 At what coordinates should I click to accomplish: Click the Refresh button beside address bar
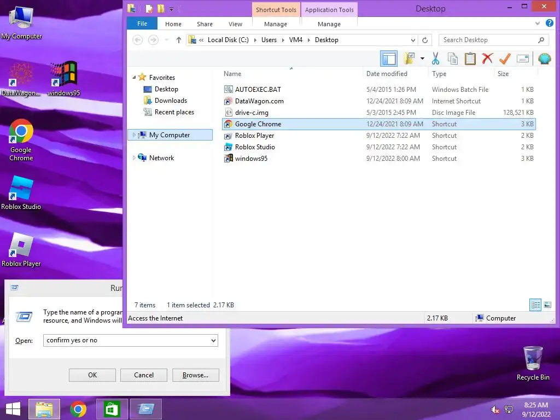[x=425, y=40]
